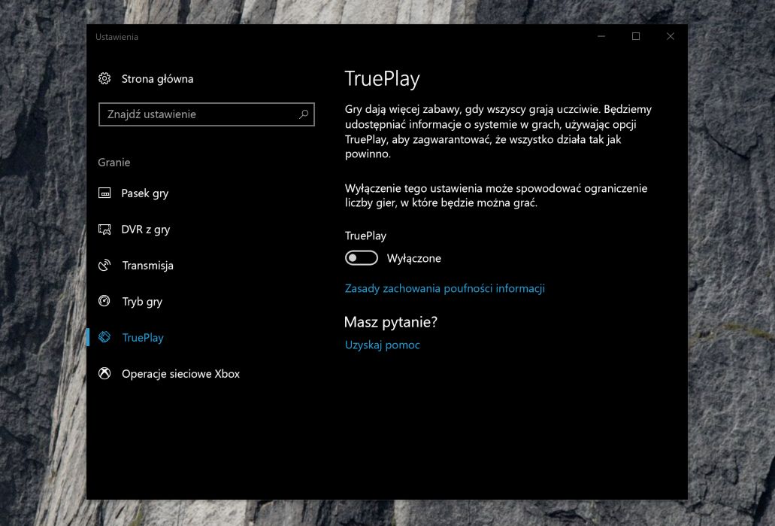Enable the TruePlay toggle switch
Image resolution: width=775 pixels, height=526 pixels.
coord(362,258)
